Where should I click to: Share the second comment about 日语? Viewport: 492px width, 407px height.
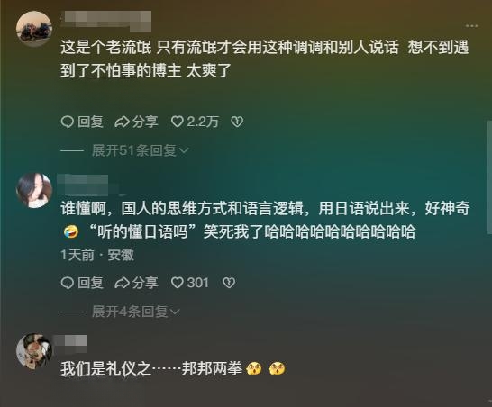(136, 283)
